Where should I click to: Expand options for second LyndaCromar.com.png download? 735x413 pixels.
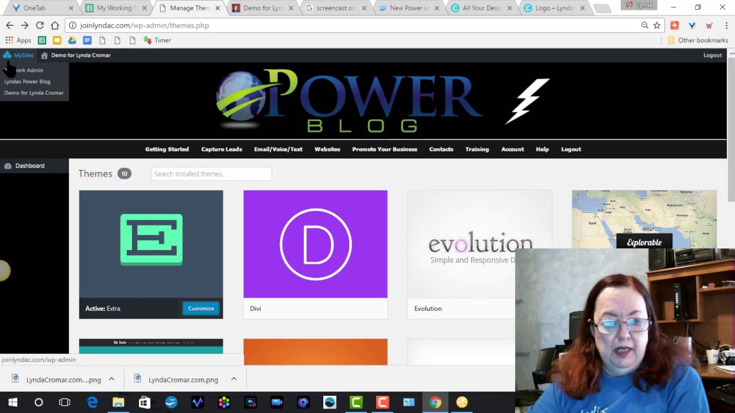(234, 379)
